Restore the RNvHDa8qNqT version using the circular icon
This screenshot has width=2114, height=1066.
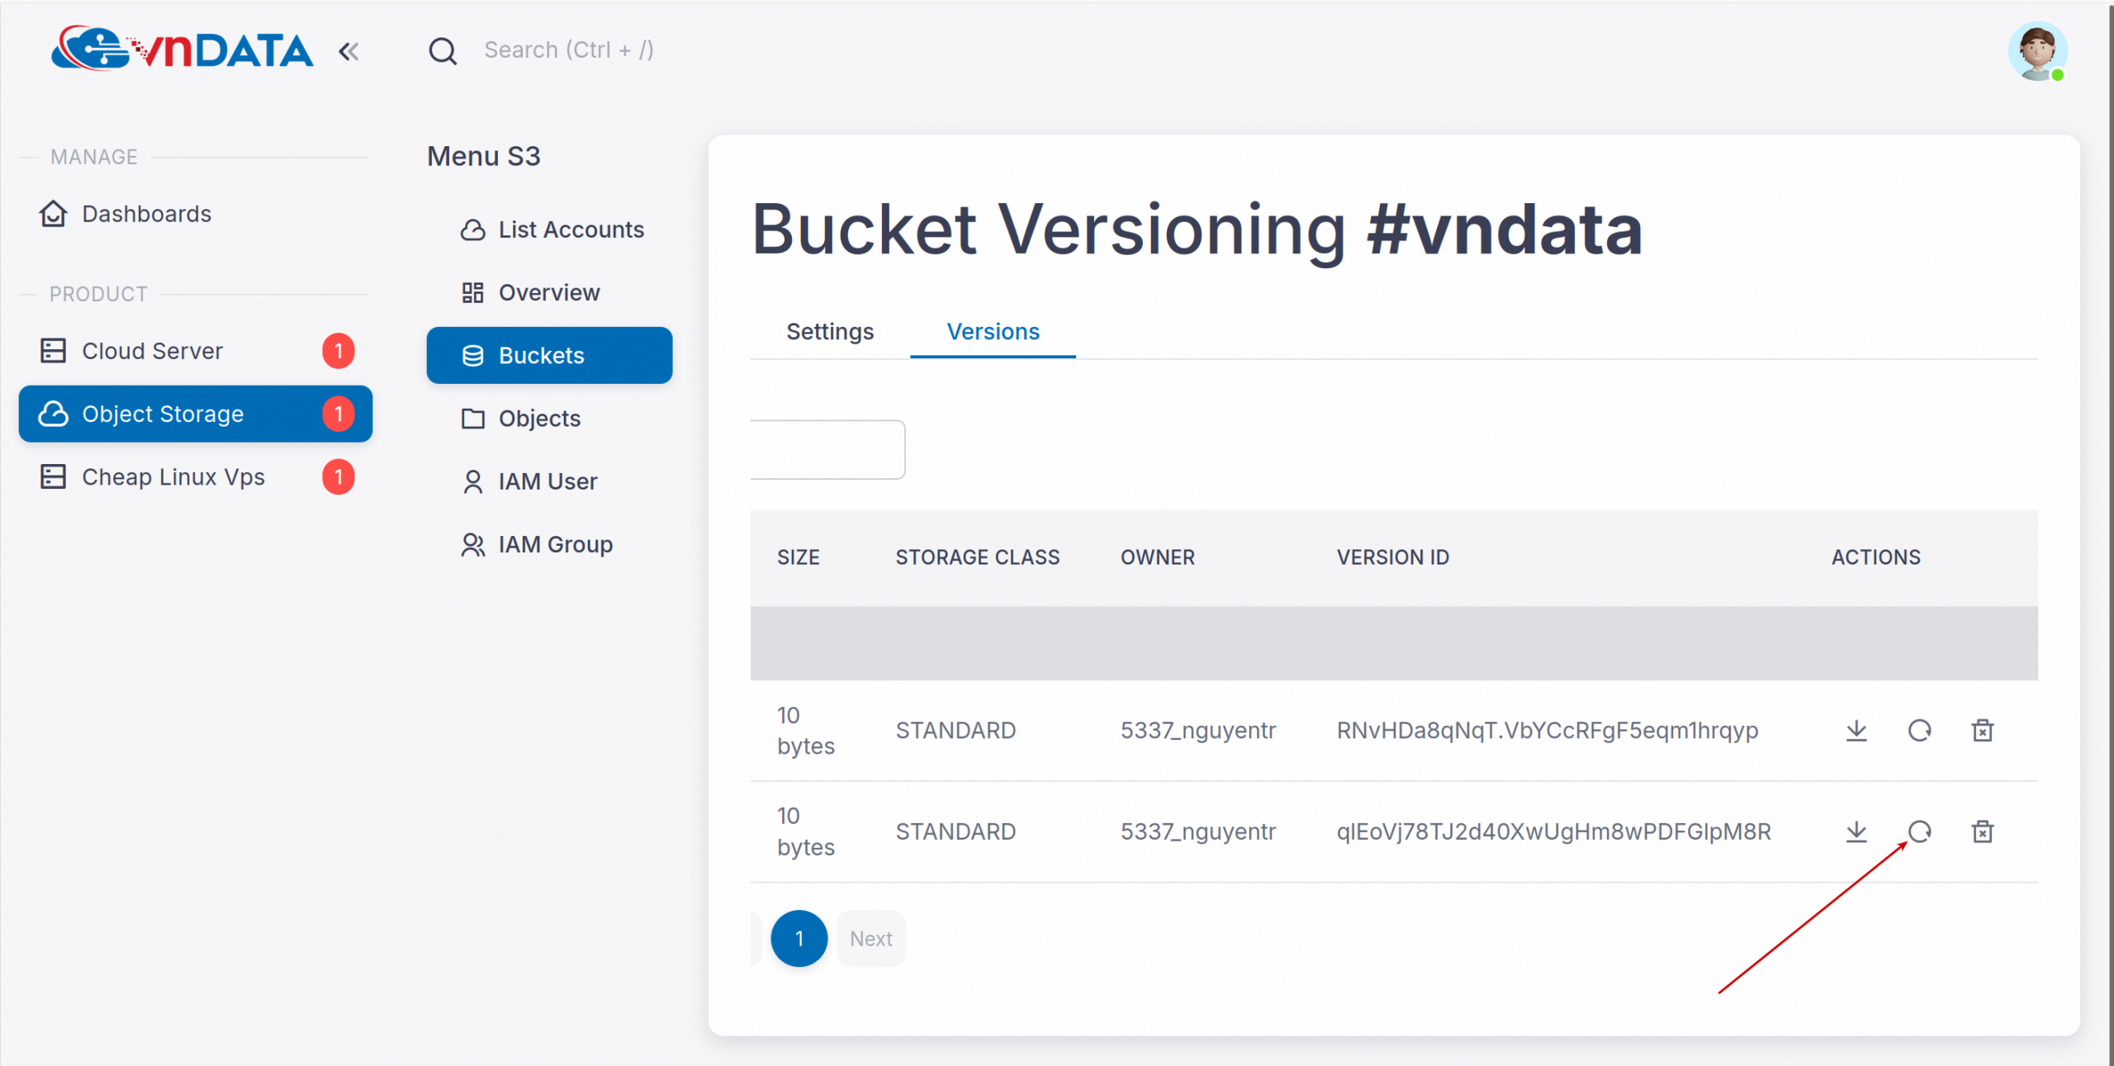coord(1919,730)
